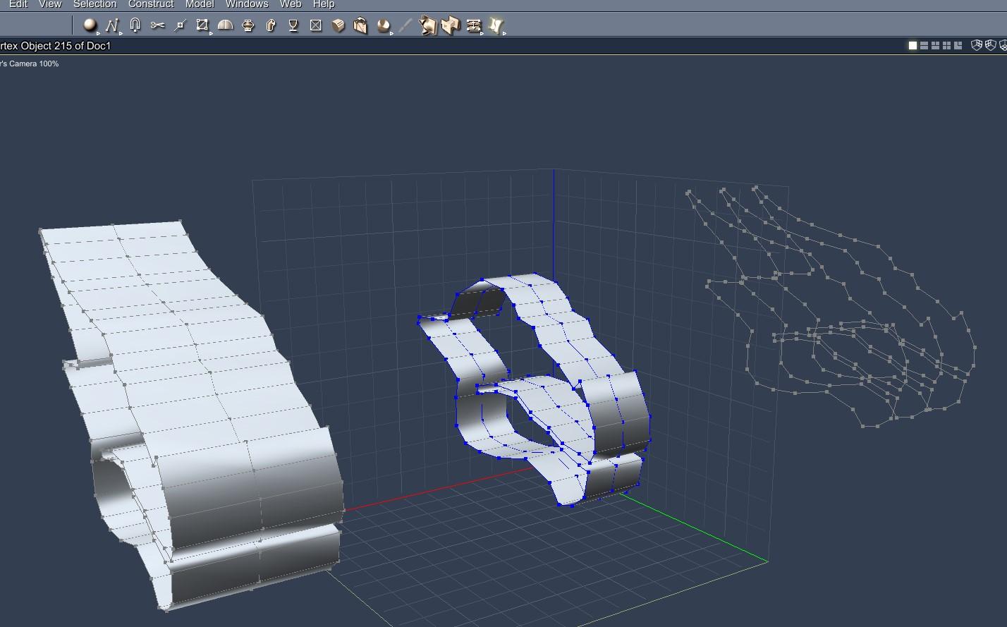
Task: Click the gold shape with square hole
Action: [x=451, y=25]
